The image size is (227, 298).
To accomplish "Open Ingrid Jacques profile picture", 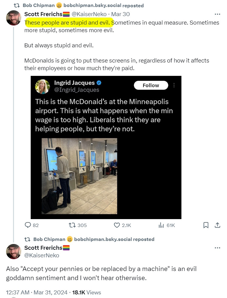I will click(x=43, y=86).
